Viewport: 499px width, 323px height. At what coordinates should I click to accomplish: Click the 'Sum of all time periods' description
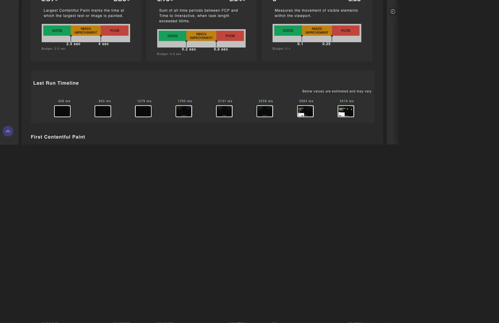pos(199,16)
